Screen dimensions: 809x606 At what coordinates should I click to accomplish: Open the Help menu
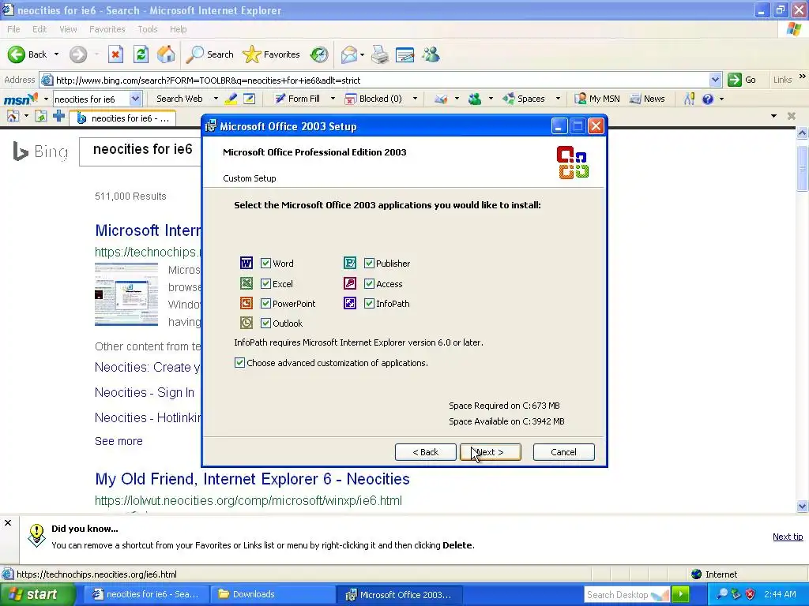point(178,29)
